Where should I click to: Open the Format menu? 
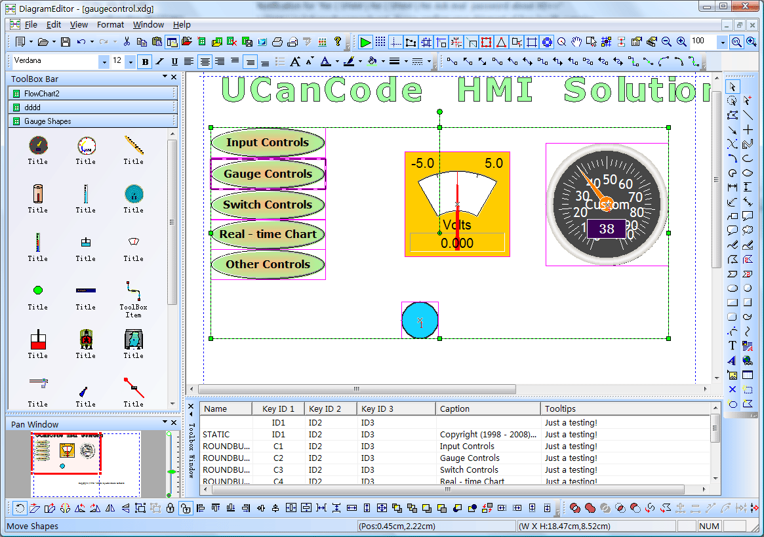point(110,25)
